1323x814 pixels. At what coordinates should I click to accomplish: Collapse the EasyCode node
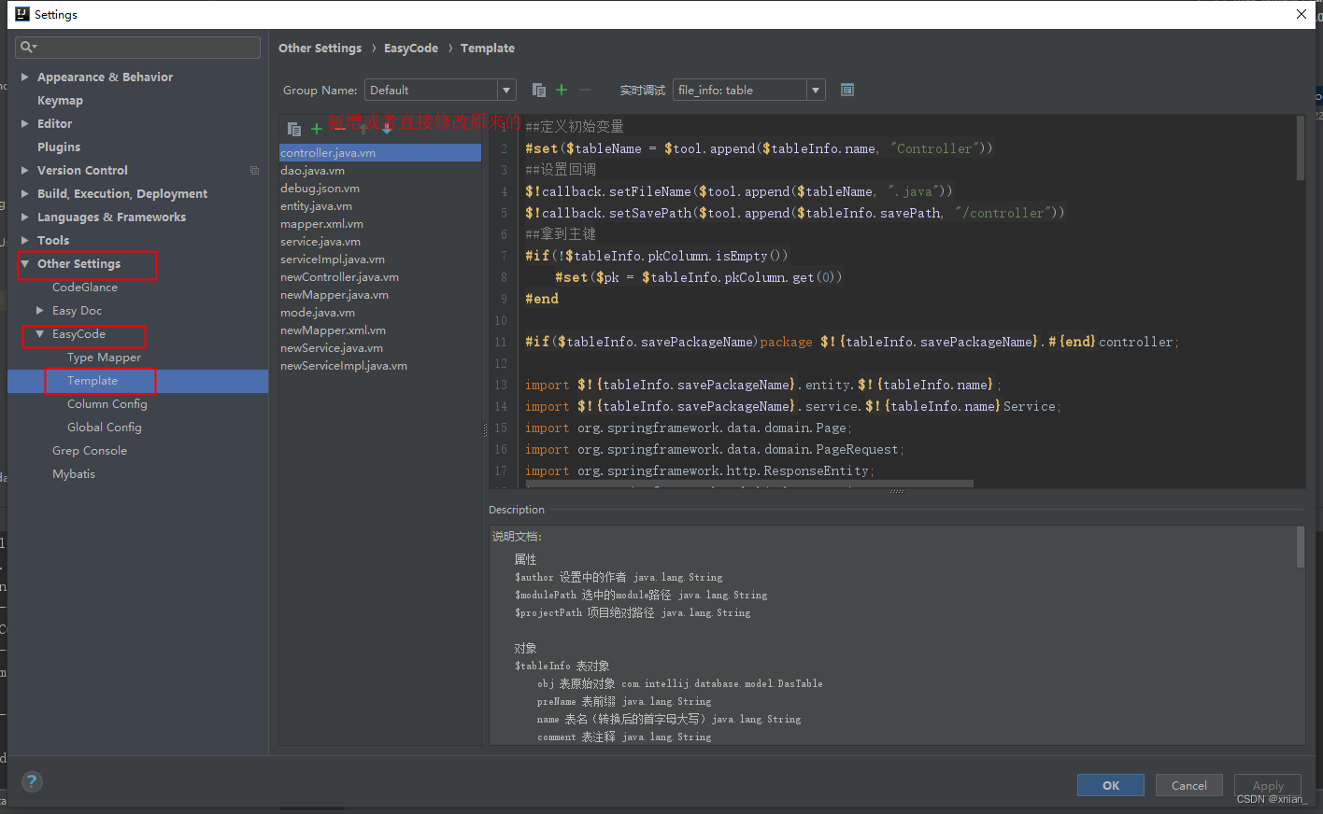[40, 333]
